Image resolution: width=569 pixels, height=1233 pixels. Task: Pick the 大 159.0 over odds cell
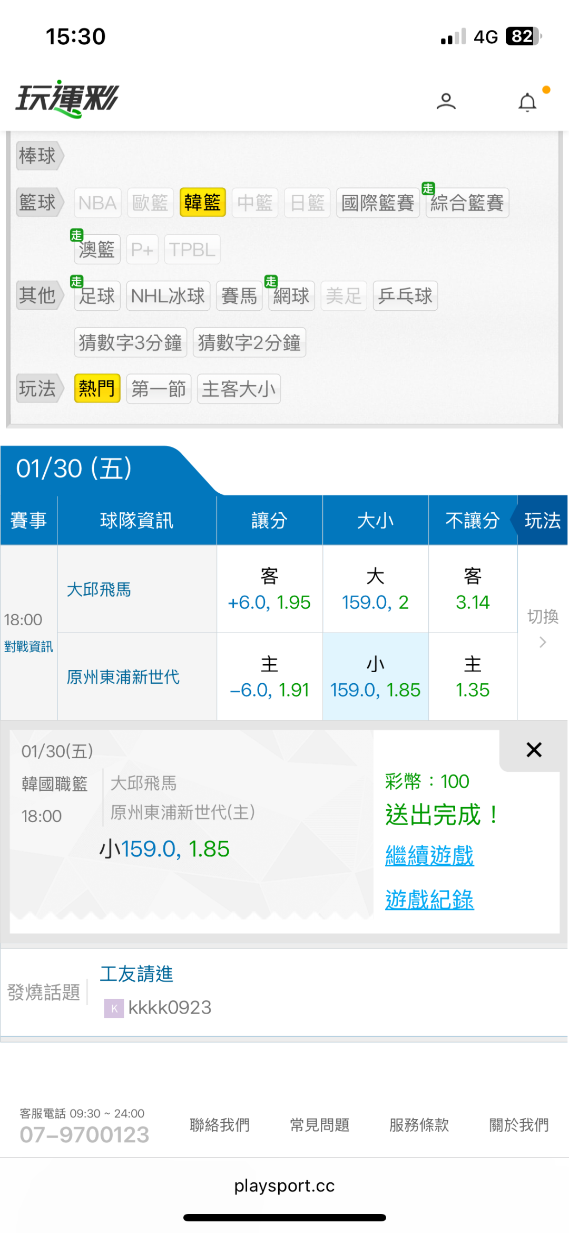tap(375, 589)
